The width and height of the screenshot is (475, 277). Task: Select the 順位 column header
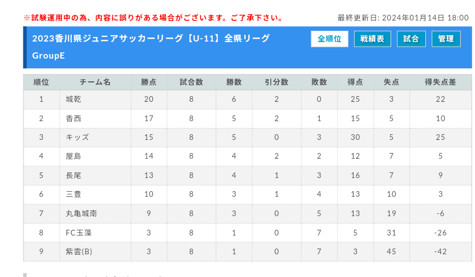point(42,82)
